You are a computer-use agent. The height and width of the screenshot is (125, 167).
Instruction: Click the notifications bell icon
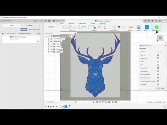coord(156,21)
